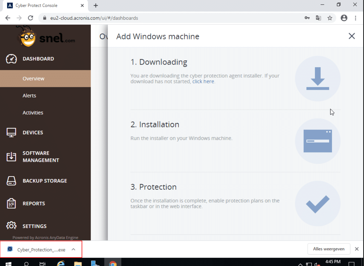Viewport: 364px width, 266px height.
Task: Click the Software Management download-box icon
Action: [x=11, y=157]
